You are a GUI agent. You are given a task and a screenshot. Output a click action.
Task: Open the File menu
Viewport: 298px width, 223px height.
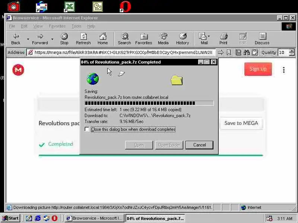point(12,26)
